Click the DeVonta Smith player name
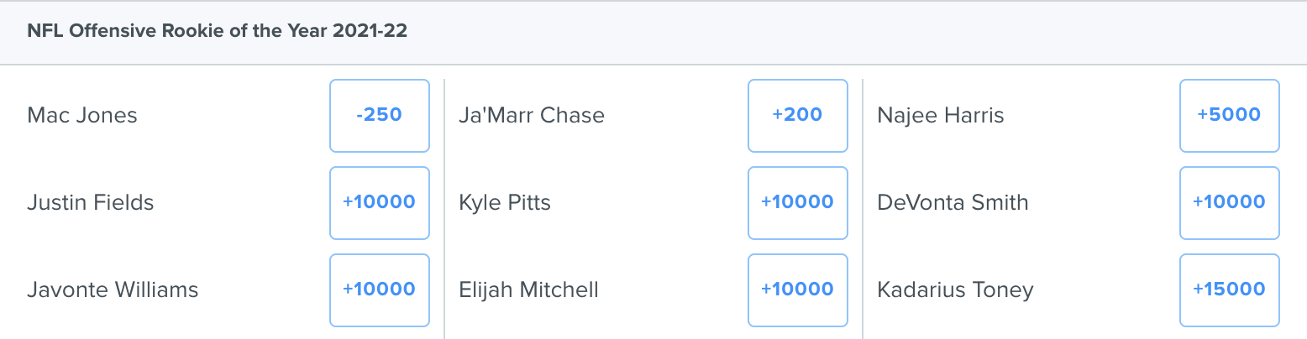The width and height of the screenshot is (1307, 339). [953, 202]
